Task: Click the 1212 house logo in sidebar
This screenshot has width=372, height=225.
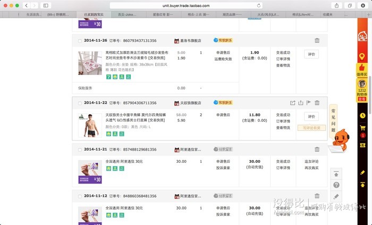Action: coord(362,36)
